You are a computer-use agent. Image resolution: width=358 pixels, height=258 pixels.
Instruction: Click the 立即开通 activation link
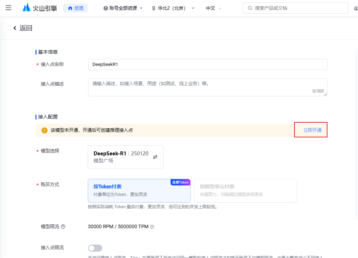pos(311,130)
